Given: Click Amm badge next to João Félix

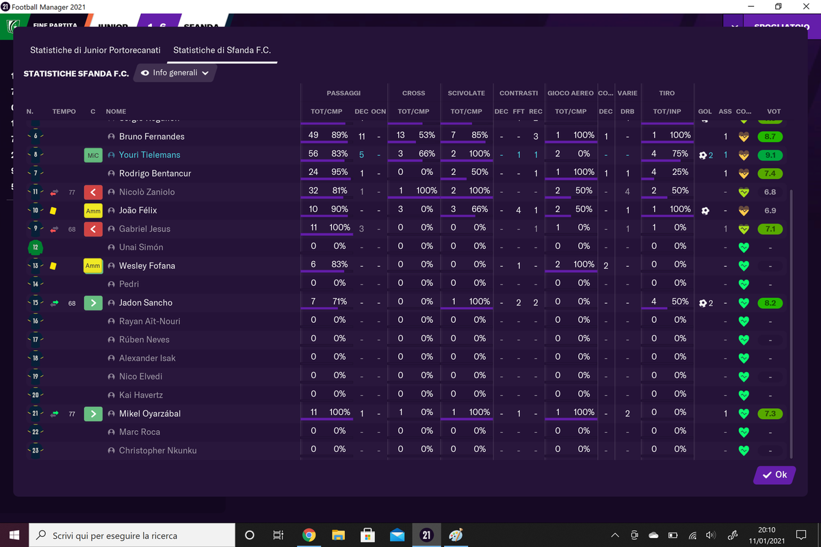Looking at the screenshot, I should point(93,211).
